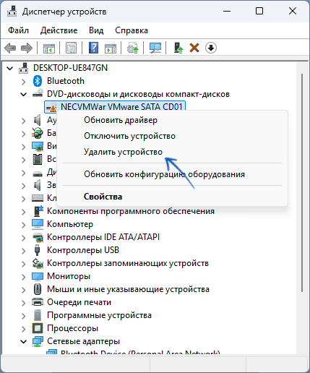
Task: Select Контроллеры запоминающих устройств label
Action: pos(128,263)
